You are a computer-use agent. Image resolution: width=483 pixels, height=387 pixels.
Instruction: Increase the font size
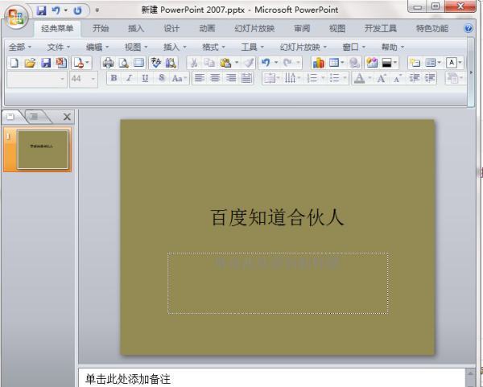tap(382, 79)
